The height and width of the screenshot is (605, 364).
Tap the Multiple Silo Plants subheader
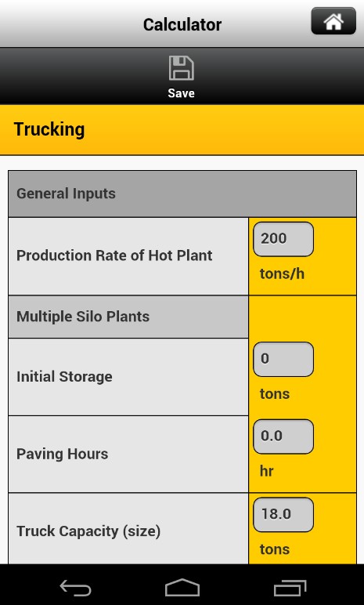(x=128, y=317)
